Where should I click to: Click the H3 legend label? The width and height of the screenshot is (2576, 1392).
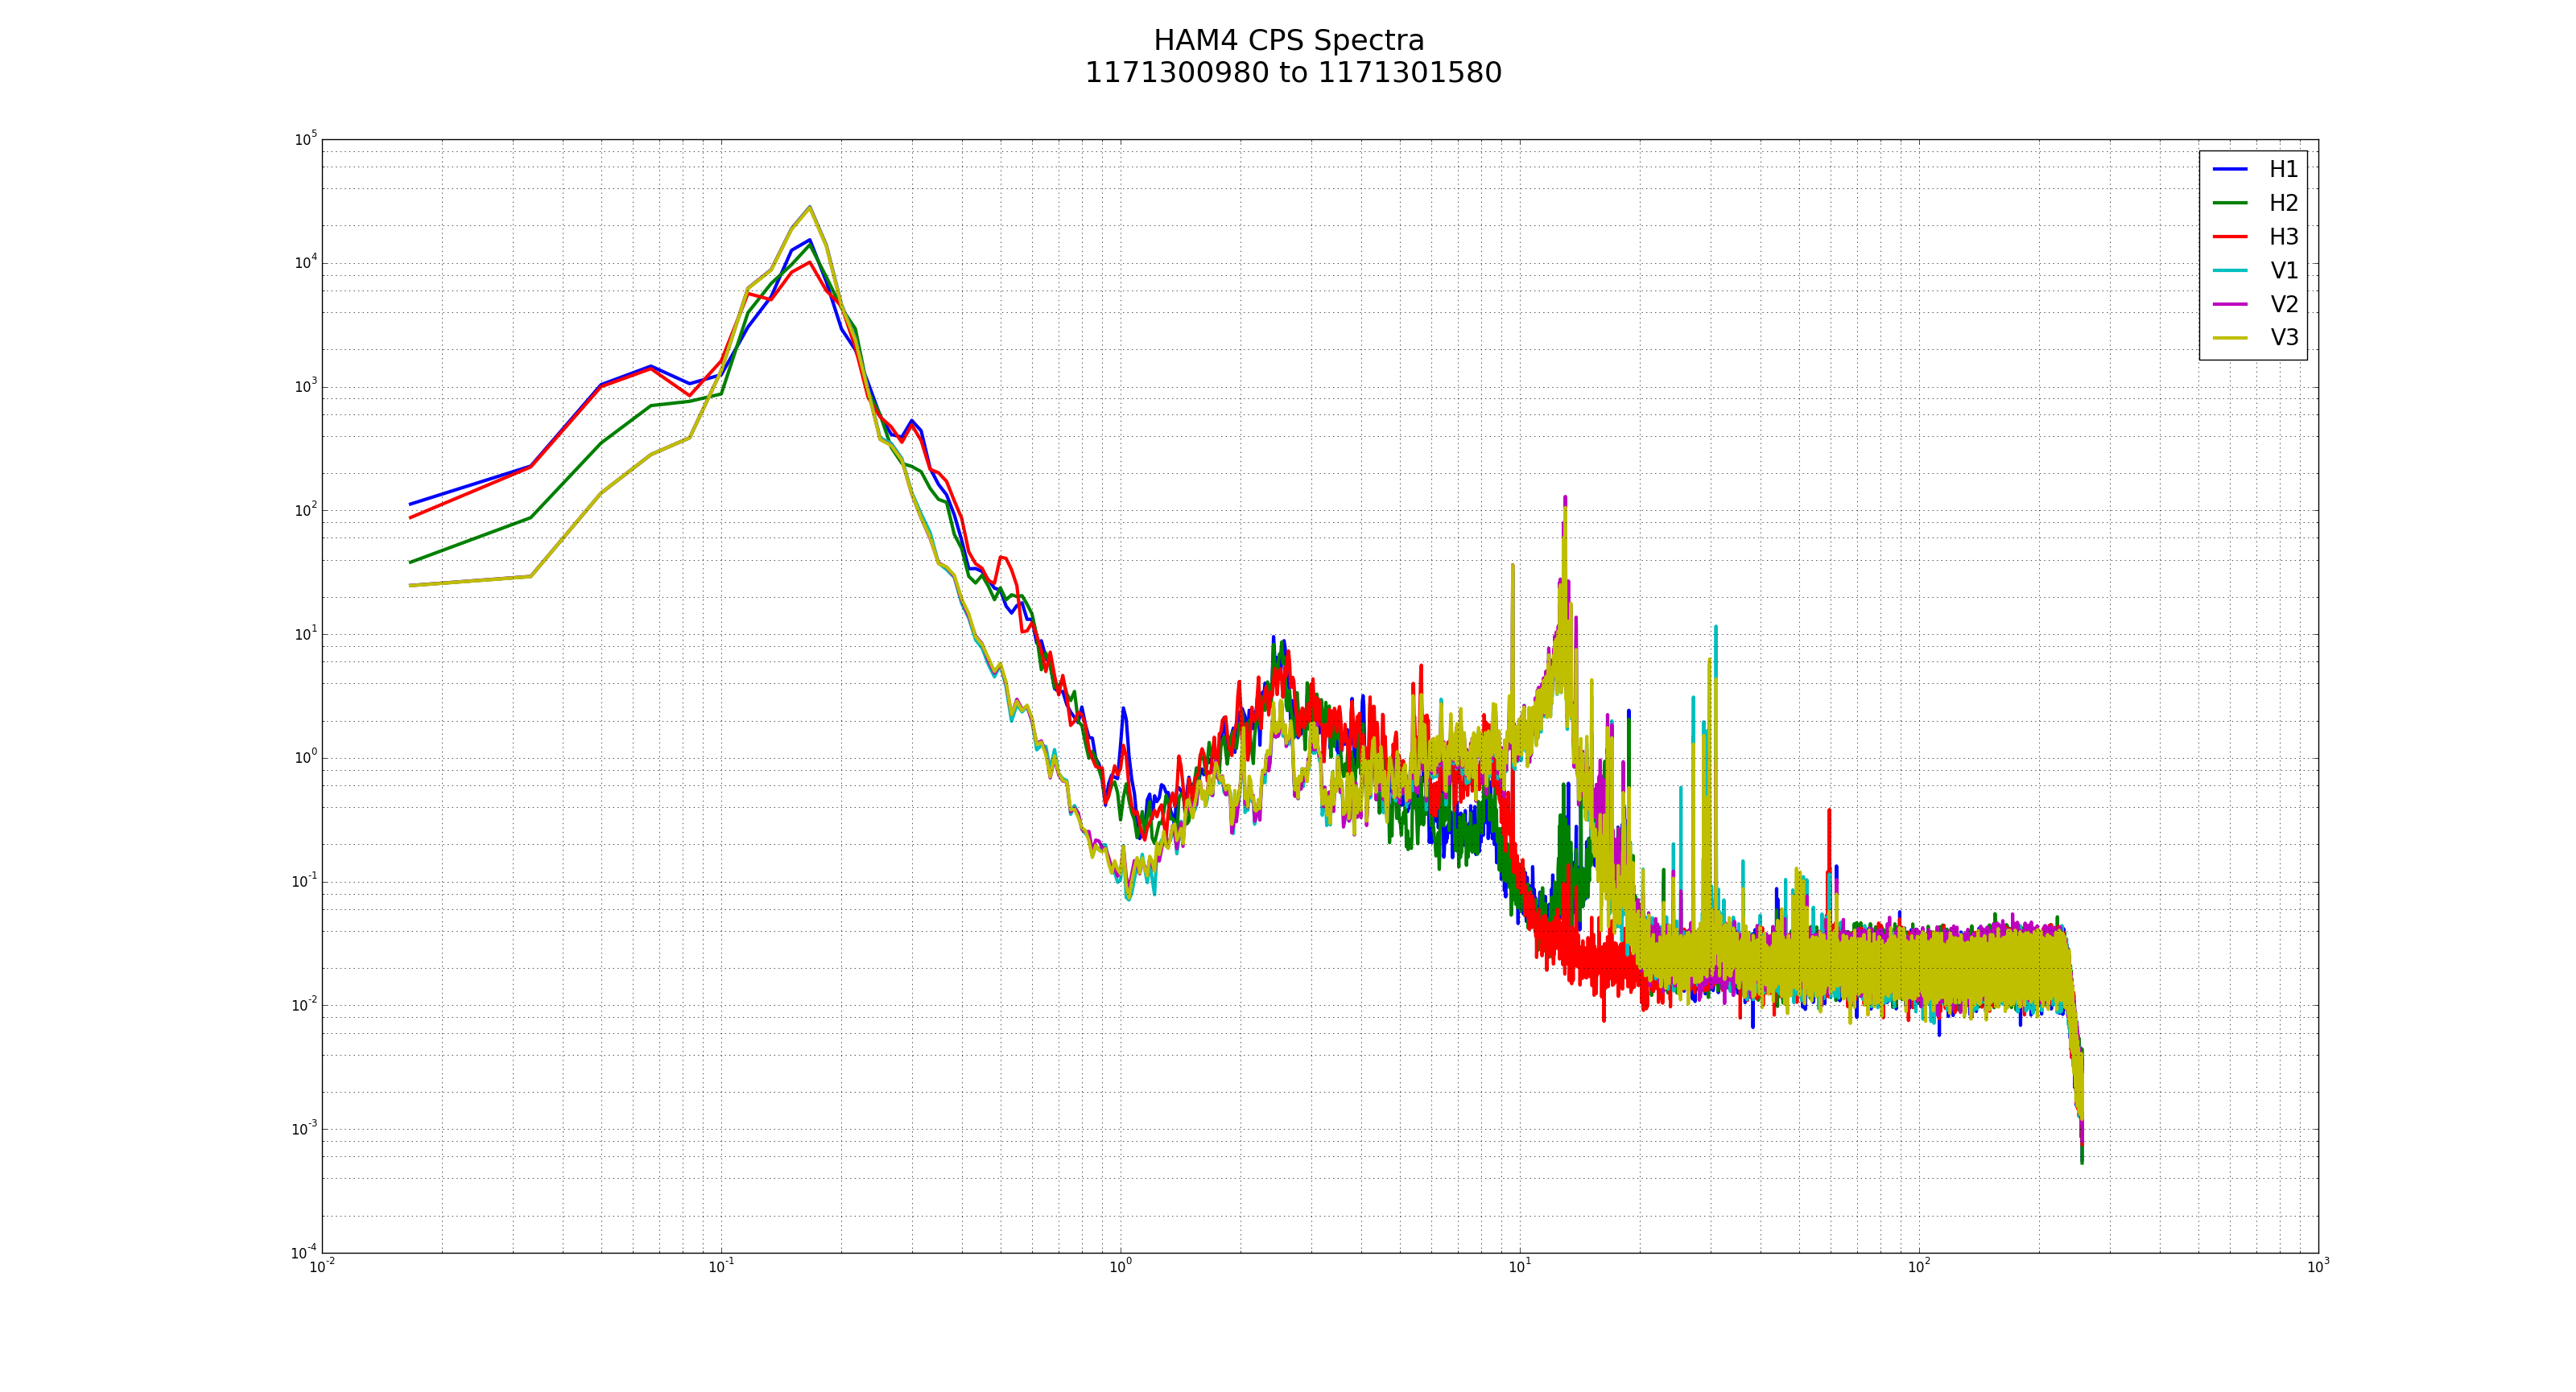click(2284, 237)
